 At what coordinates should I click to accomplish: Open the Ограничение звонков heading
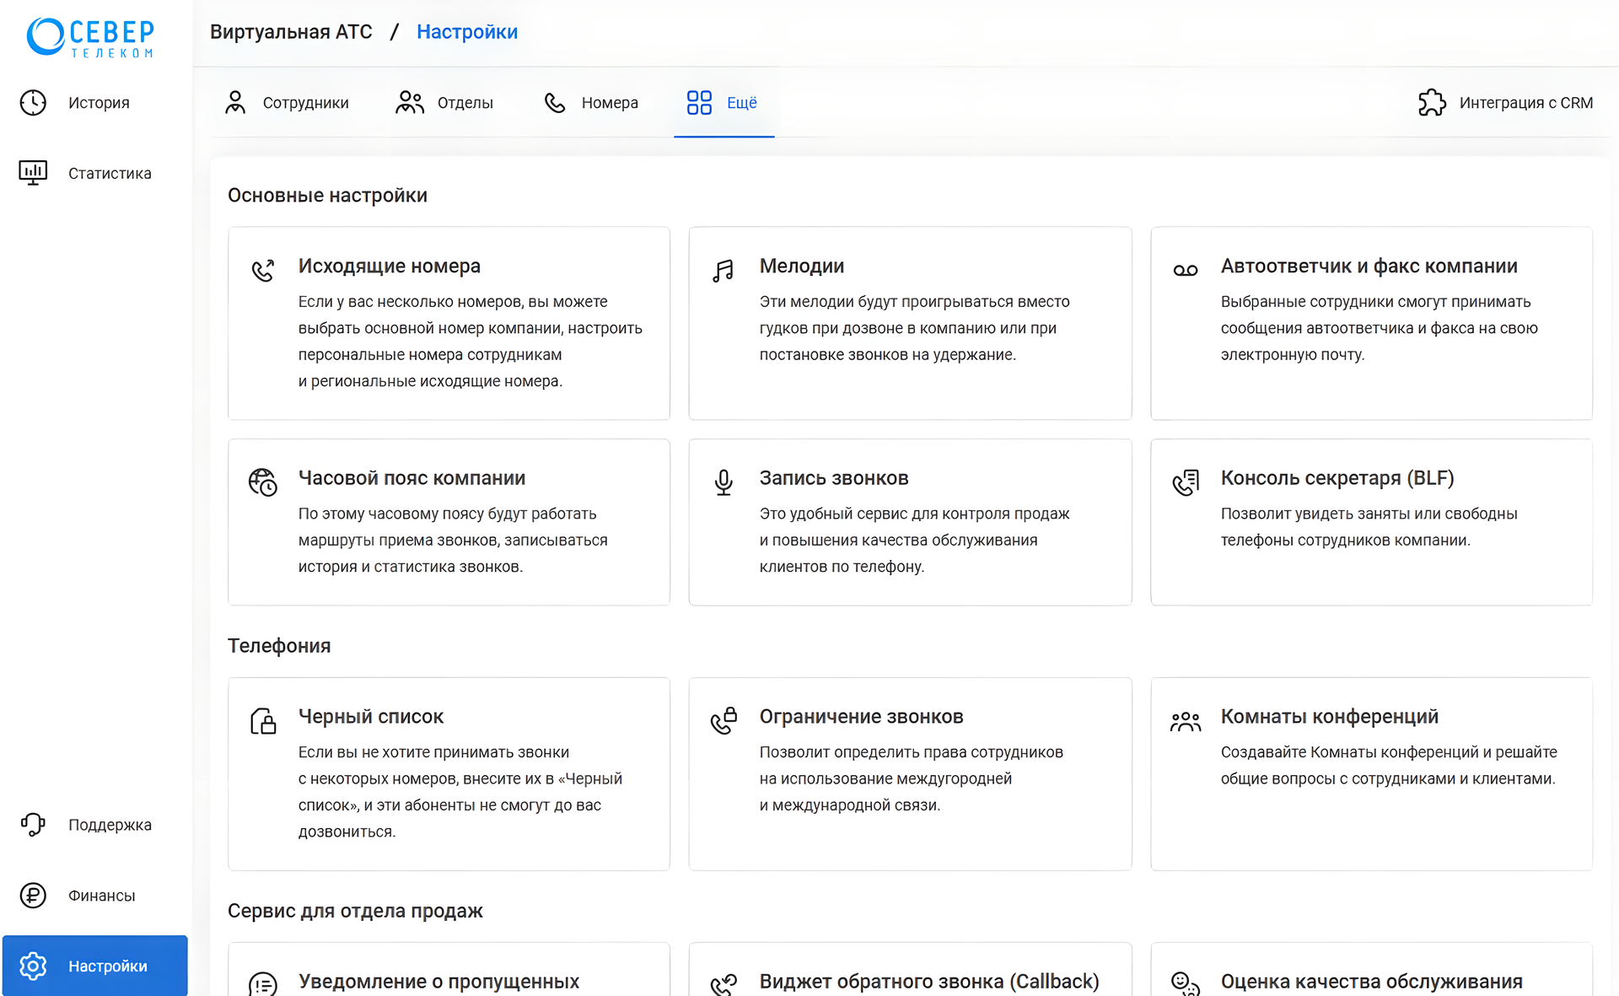(x=861, y=717)
